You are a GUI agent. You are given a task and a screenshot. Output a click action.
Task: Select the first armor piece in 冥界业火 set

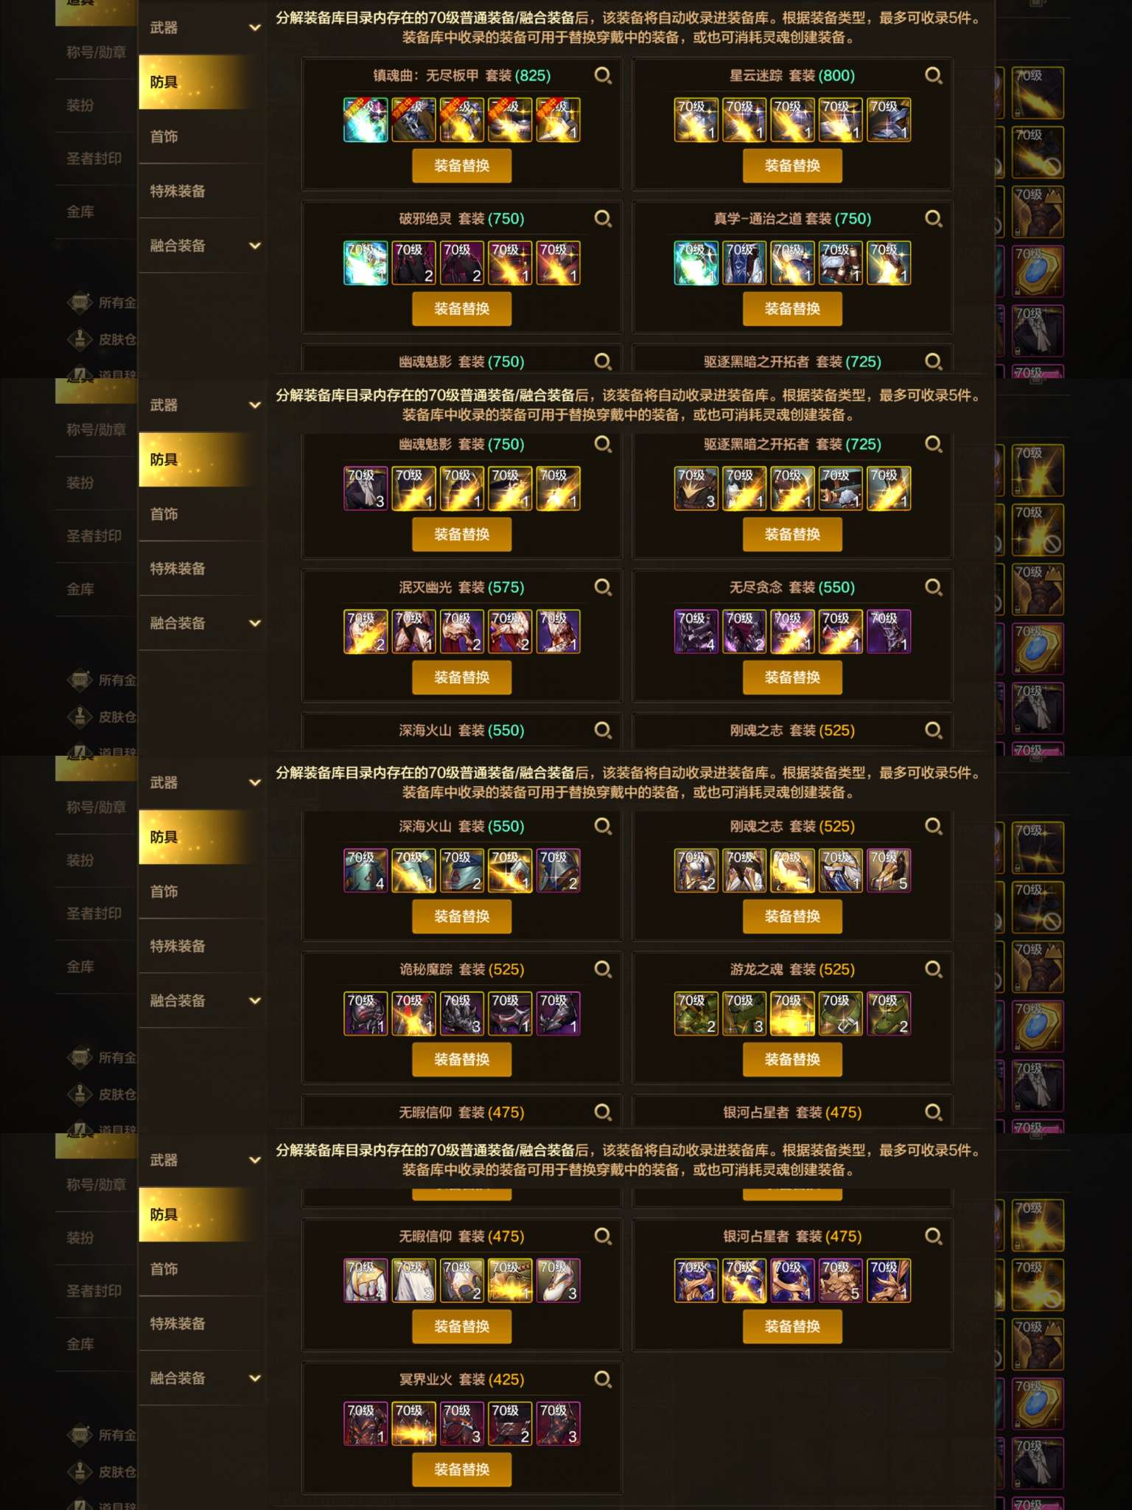click(366, 1423)
